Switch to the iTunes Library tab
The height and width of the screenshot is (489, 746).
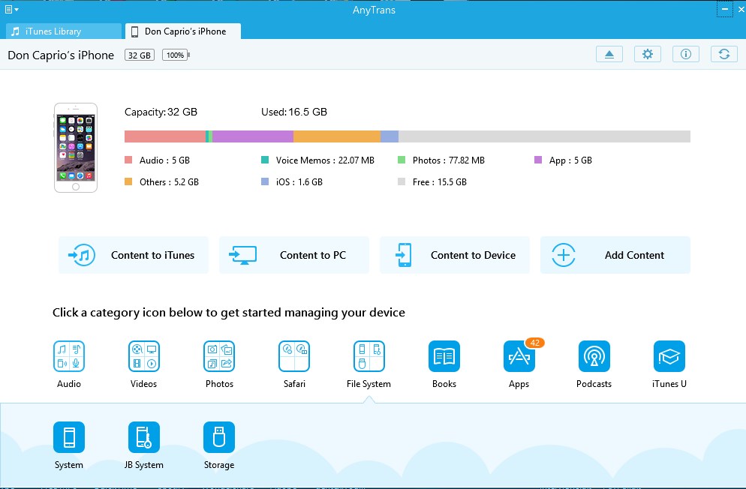tap(64, 31)
